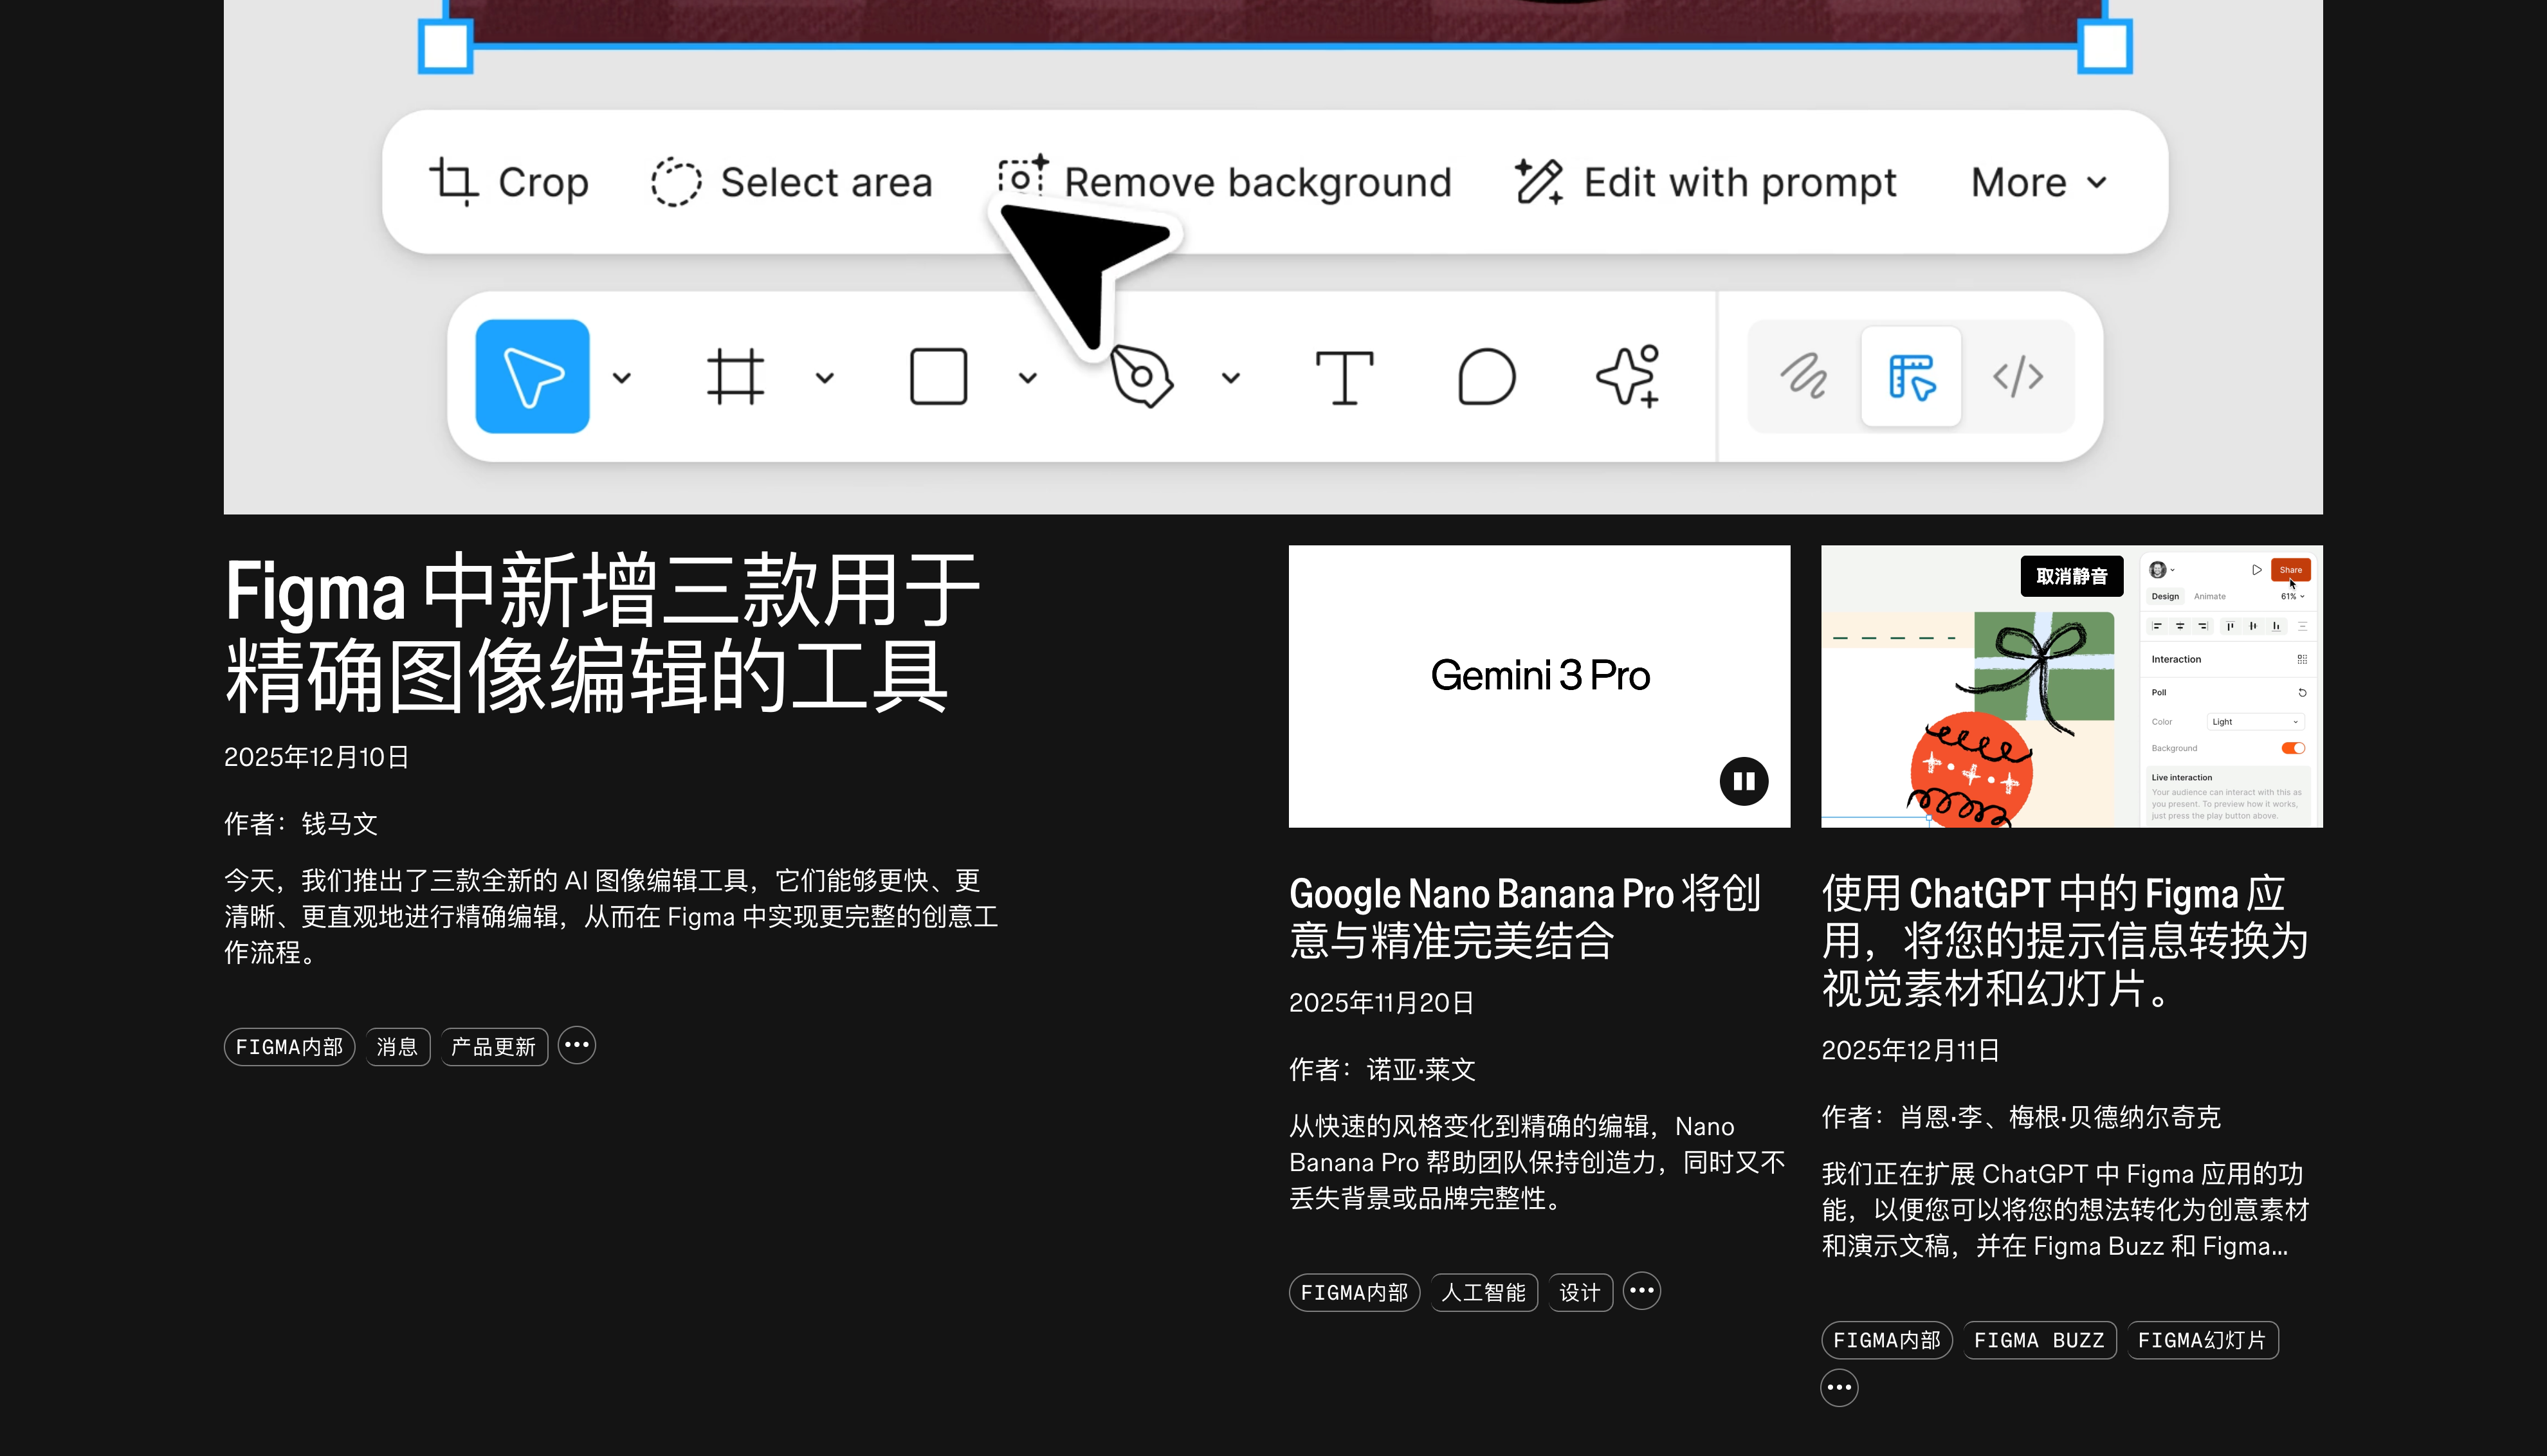Switch to Design mode icon
The image size is (2547, 1456).
click(1911, 377)
